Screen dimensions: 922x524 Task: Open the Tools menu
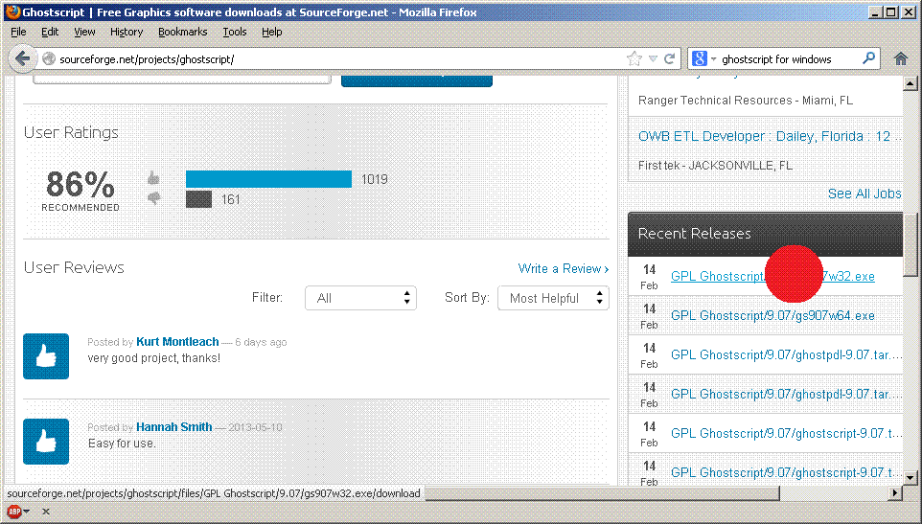point(234,32)
